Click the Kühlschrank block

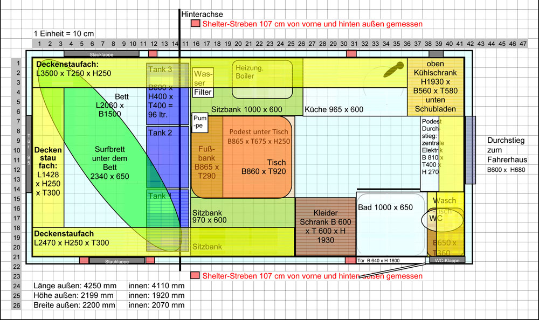436,87
